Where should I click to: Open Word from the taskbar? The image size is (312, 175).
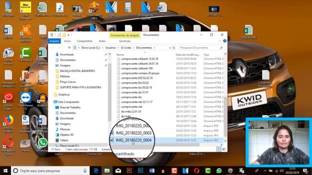pos(152,171)
